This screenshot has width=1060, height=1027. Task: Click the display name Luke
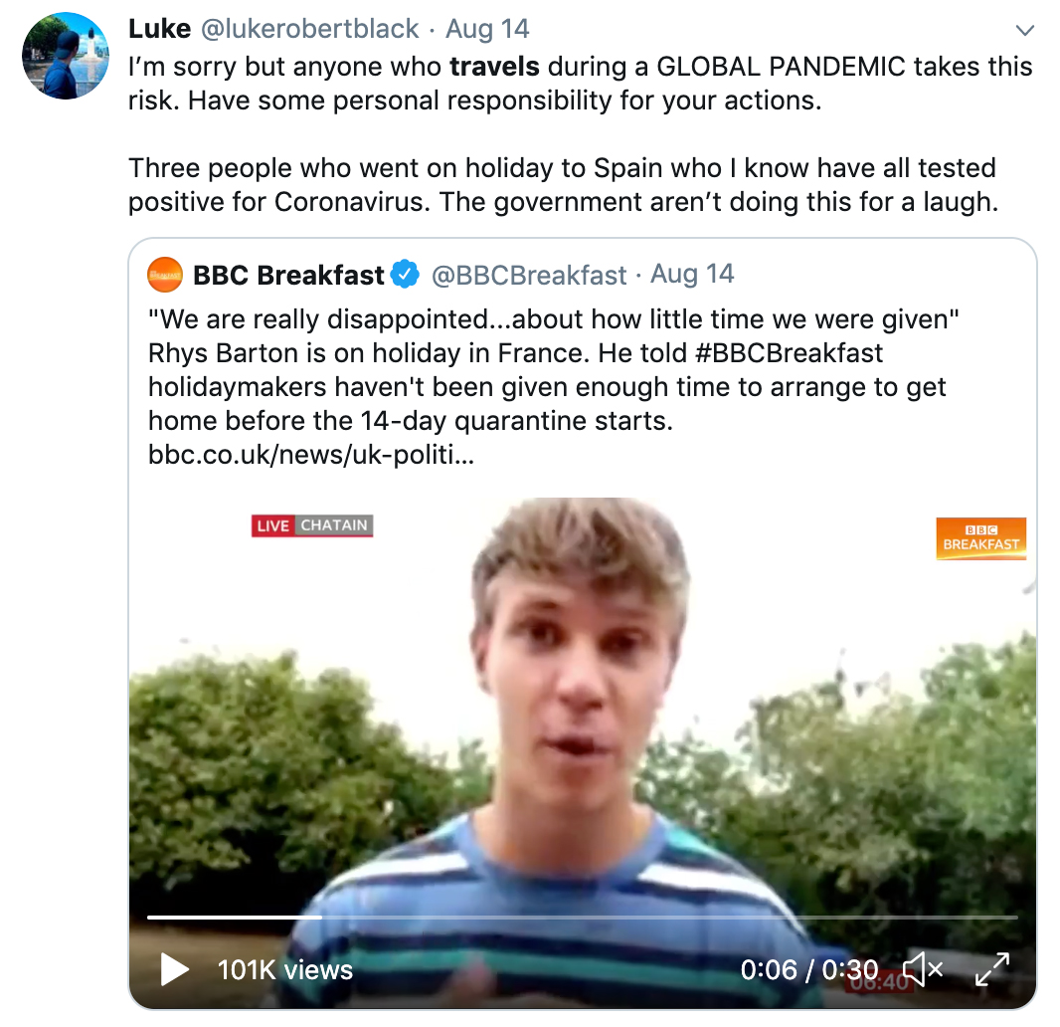(x=159, y=29)
